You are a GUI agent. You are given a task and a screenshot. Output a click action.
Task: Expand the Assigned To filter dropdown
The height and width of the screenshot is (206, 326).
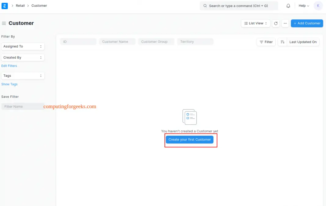tap(23, 46)
